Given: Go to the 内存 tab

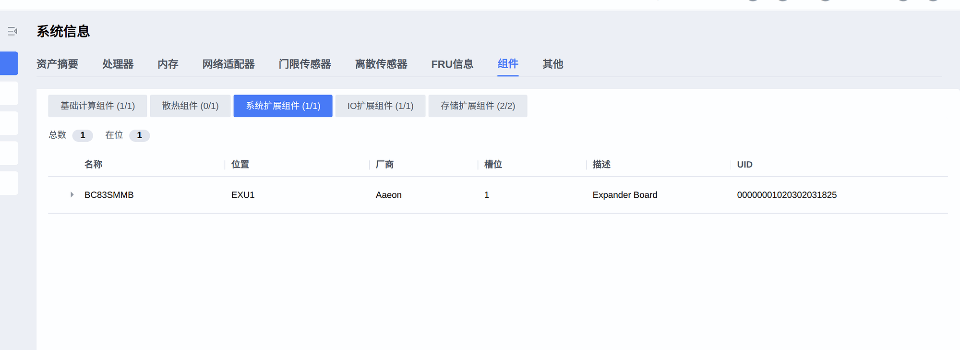Looking at the screenshot, I should 168,64.
